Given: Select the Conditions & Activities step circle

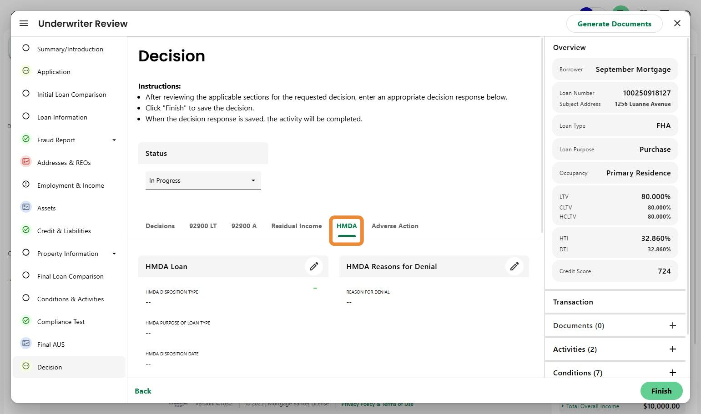Looking at the screenshot, I should click(26, 298).
